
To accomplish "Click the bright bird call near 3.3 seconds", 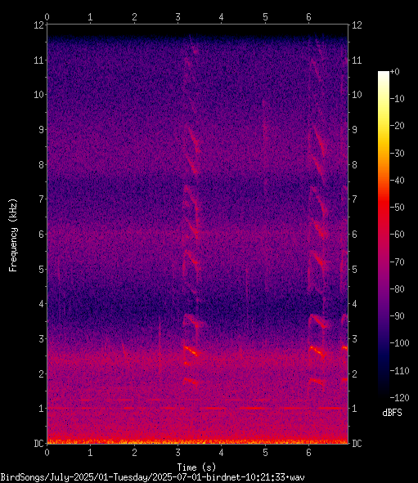I will click(191, 351).
